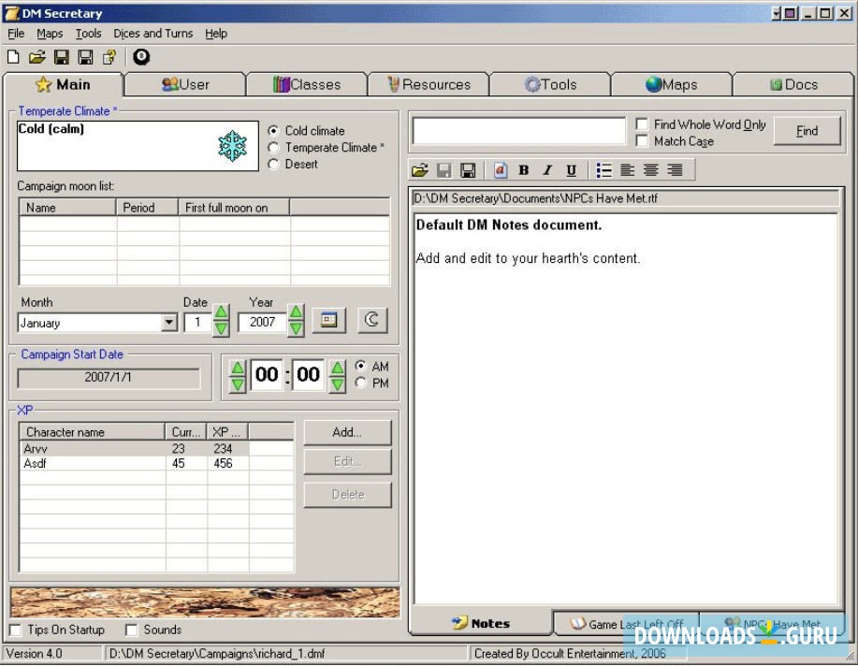Switch to the Resources tab

click(x=429, y=85)
